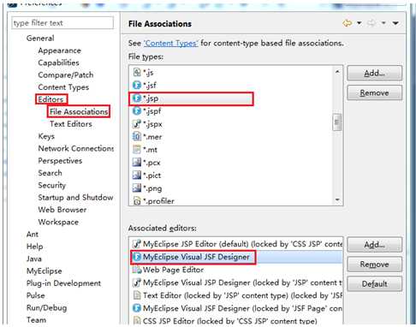Click the JSF Designer 'JSF Page' locked entry icon

click(137, 308)
